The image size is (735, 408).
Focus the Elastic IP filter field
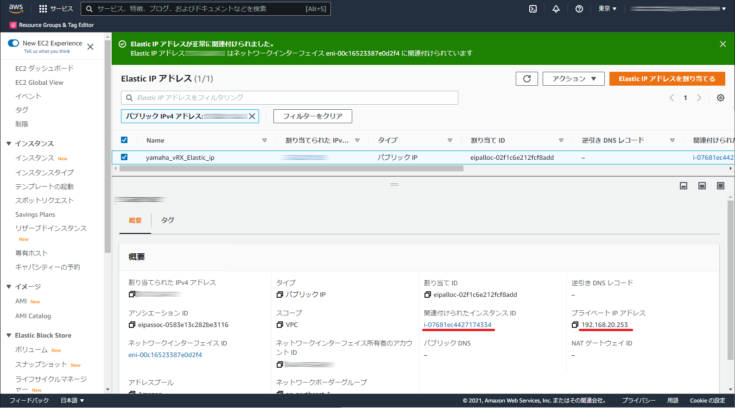pos(290,98)
